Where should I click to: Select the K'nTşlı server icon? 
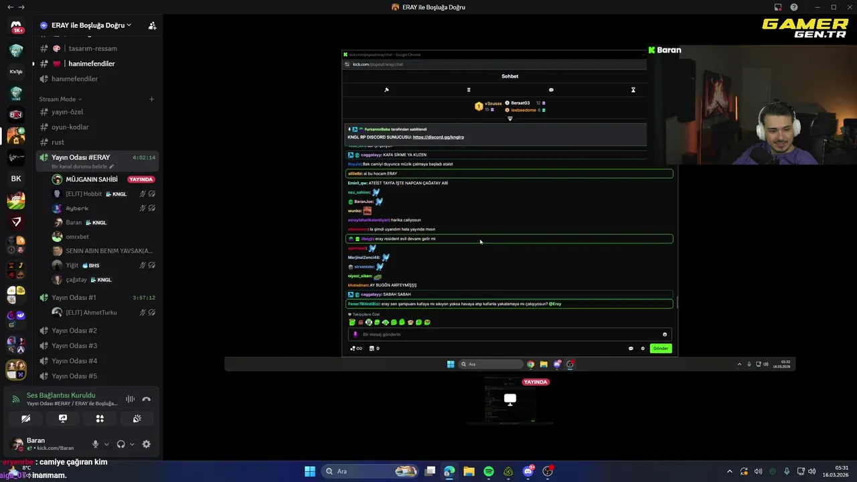16,72
